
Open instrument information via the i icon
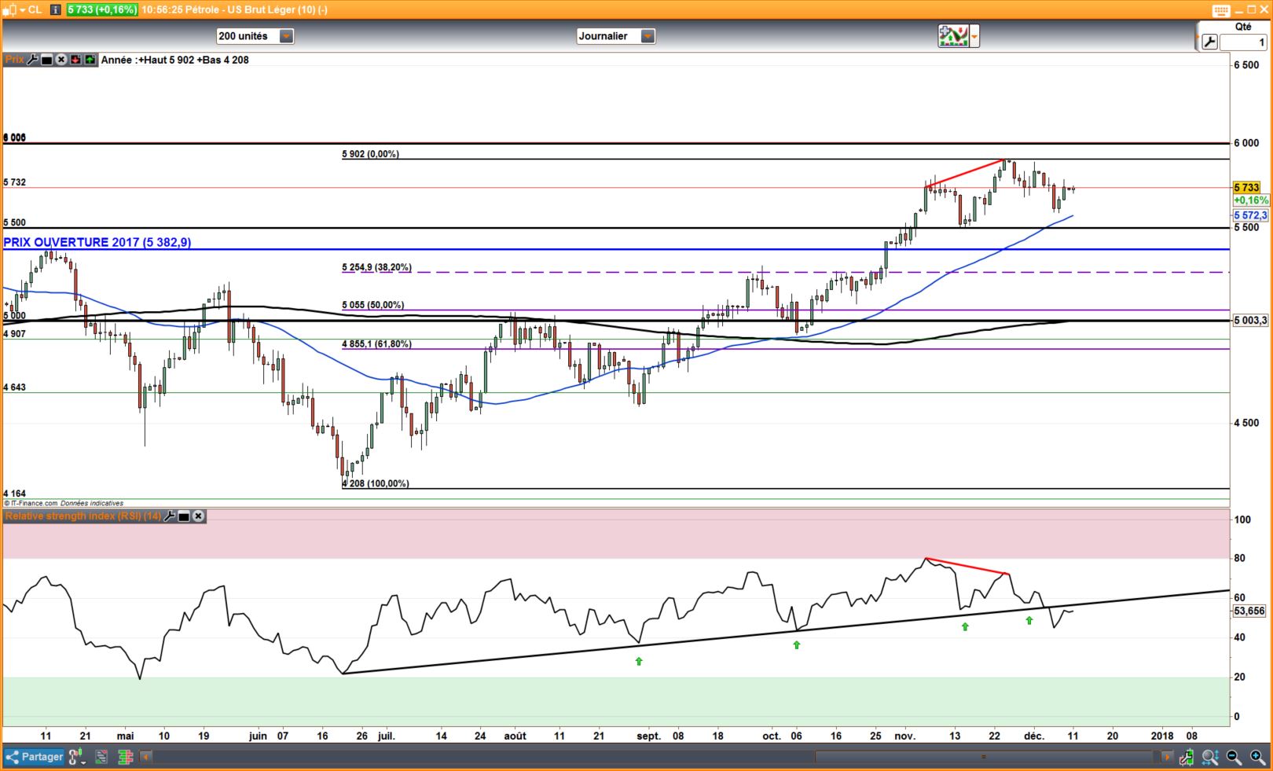pyautogui.click(x=55, y=9)
